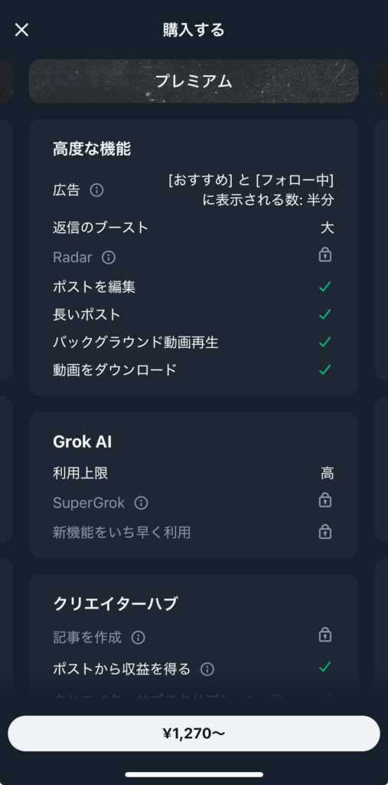
Task: Tap the info icon next to 広告
Action: pos(96,190)
